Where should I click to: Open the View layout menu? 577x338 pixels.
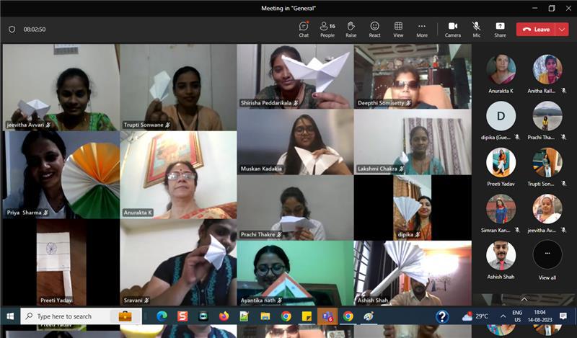click(x=398, y=29)
